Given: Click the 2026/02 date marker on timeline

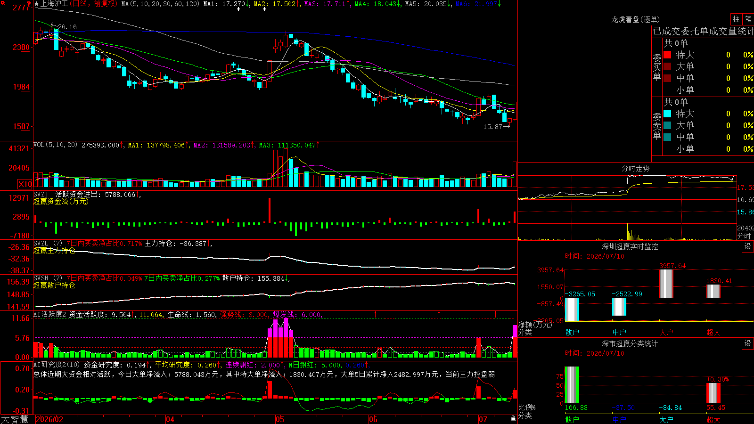Looking at the screenshot, I should tap(49, 419).
